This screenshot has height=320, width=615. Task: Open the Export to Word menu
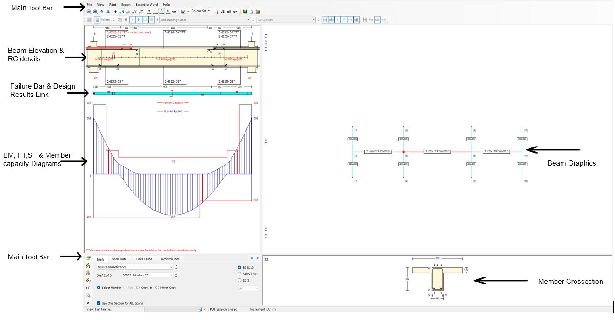tap(146, 4)
